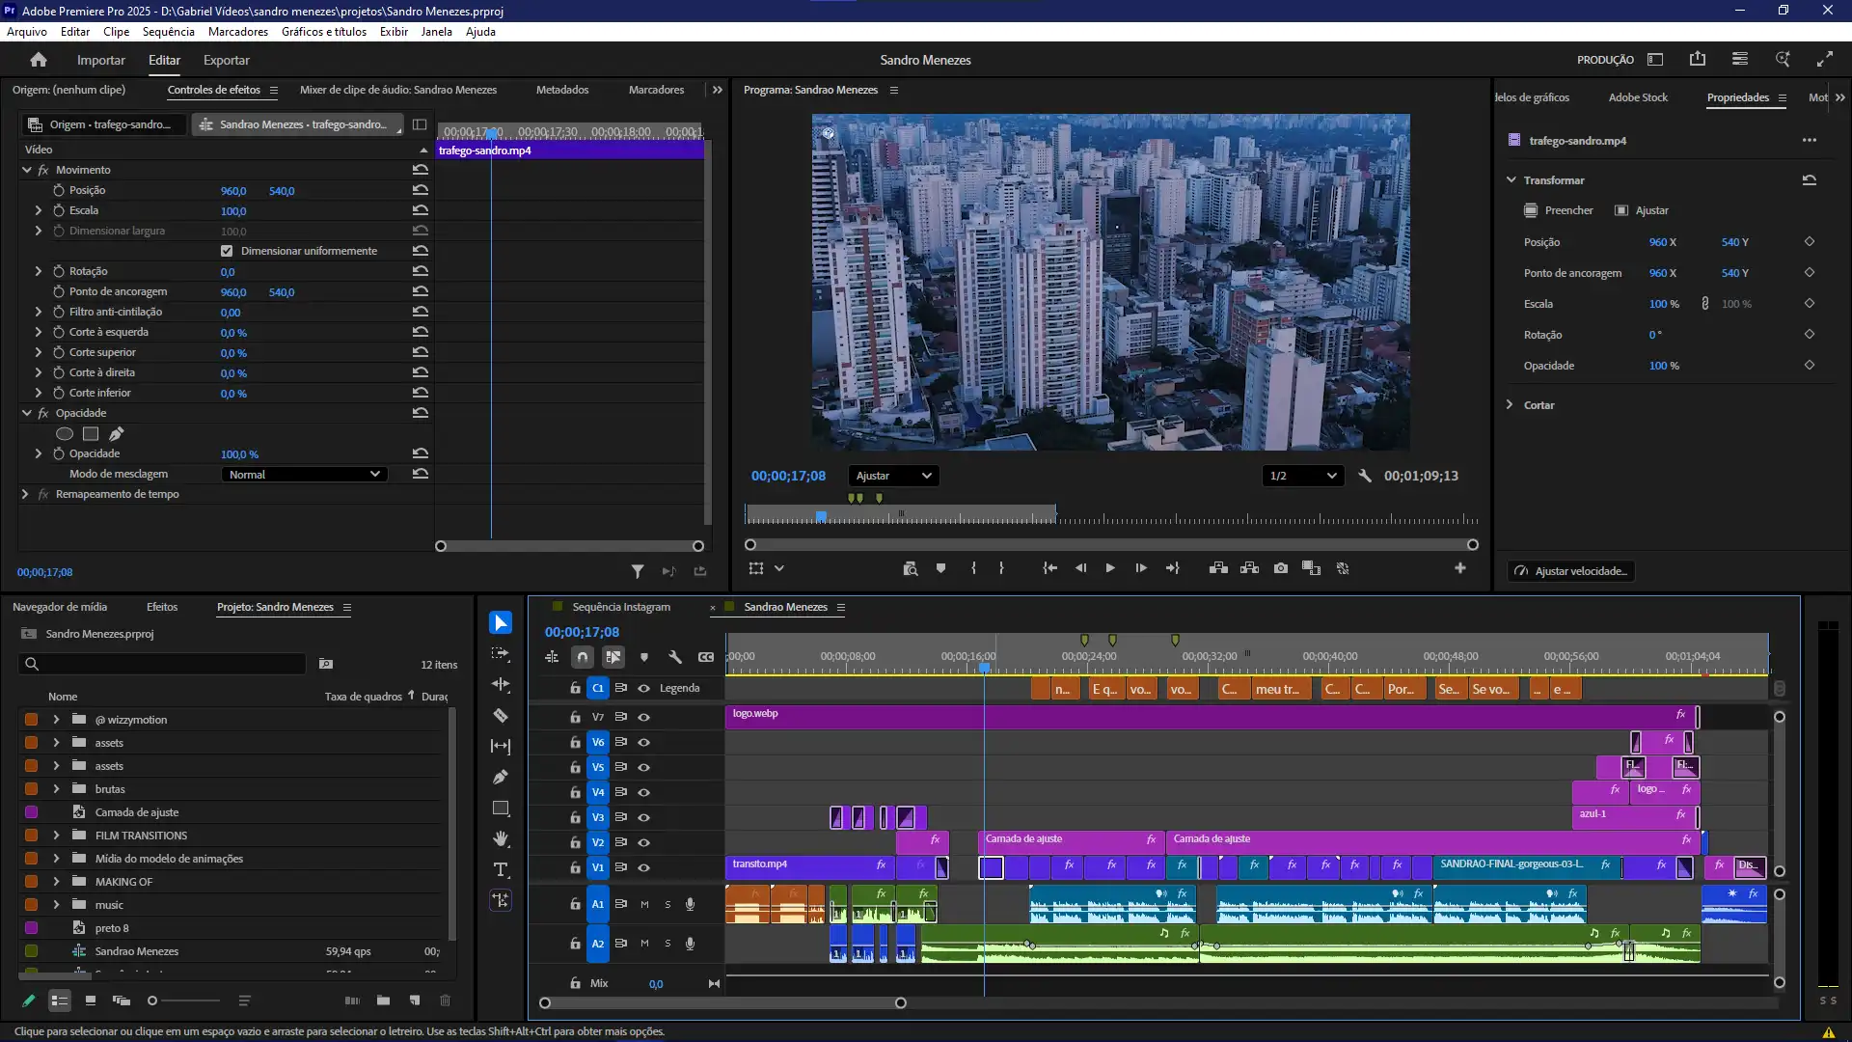Click the Add Marker icon in Program monitor

940,568
